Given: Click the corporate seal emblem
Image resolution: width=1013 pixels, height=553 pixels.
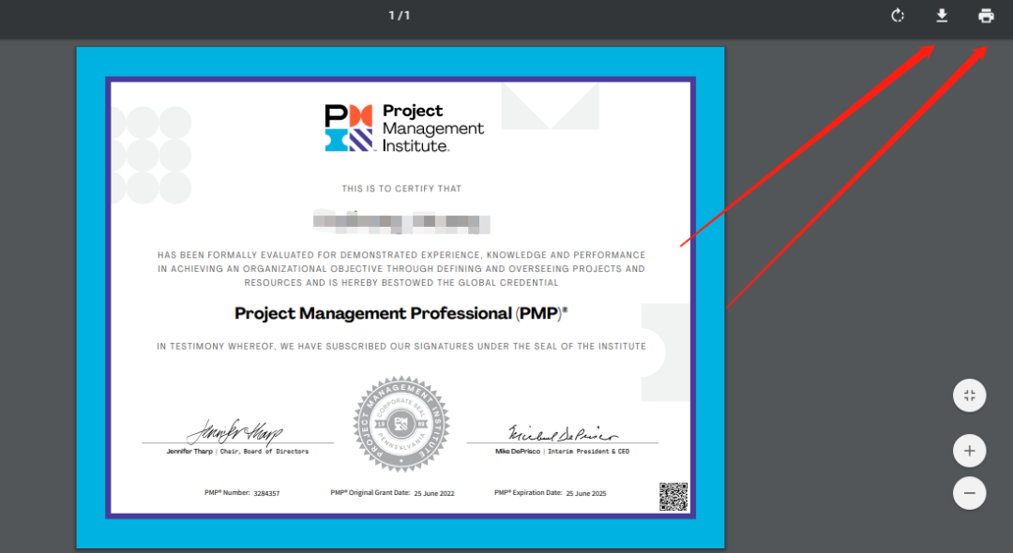Looking at the screenshot, I should click(x=401, y=424).
